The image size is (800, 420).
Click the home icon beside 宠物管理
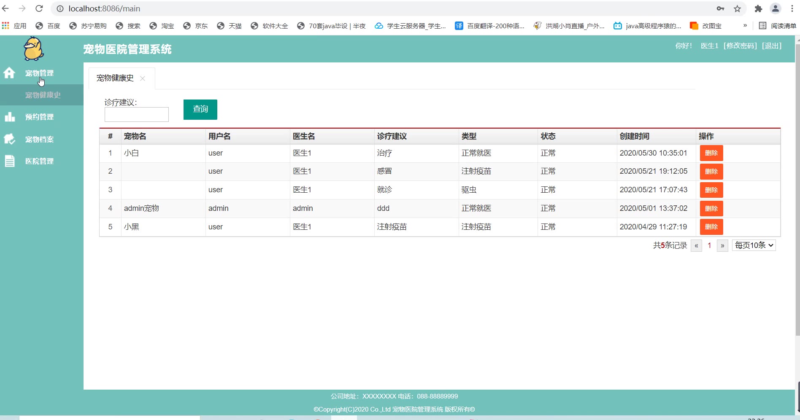[x=9, y=73]
